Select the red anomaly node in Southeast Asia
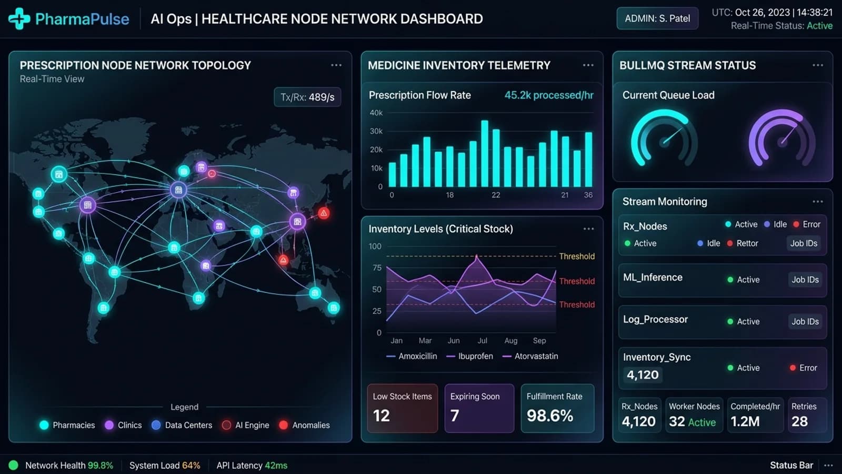Viewport: 842px width, 474px height. point(283,260)
